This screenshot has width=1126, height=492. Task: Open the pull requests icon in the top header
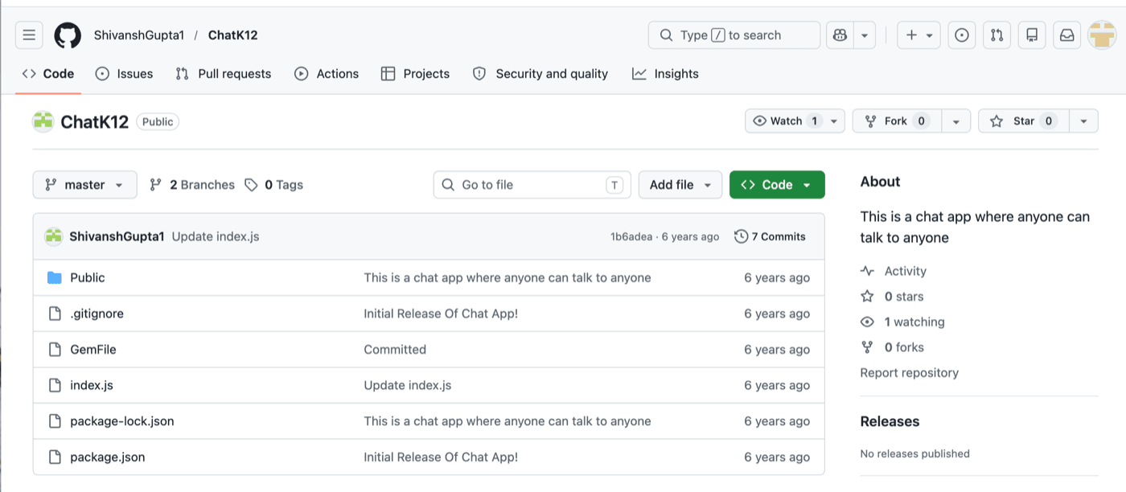997,35
